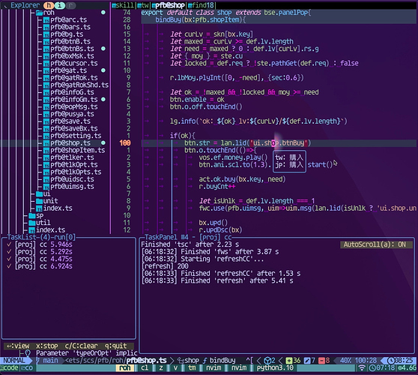Click the red 8 errors indicator in the statusline
418x375 pixels.
(x=324, y=361)
